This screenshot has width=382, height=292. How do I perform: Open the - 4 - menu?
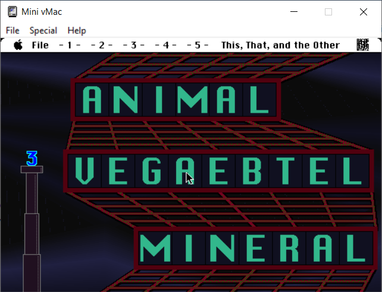(x=165, y=45)
